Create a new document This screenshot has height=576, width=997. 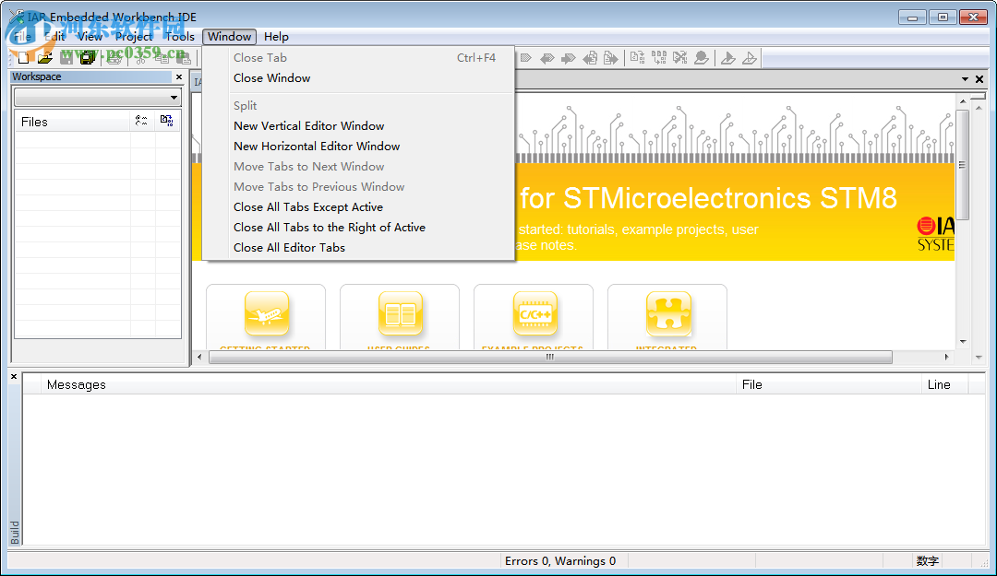[22, 57]
